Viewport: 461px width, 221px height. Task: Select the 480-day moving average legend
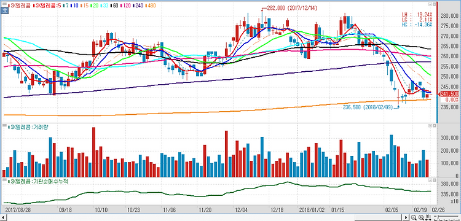click(x=151, y=6)
